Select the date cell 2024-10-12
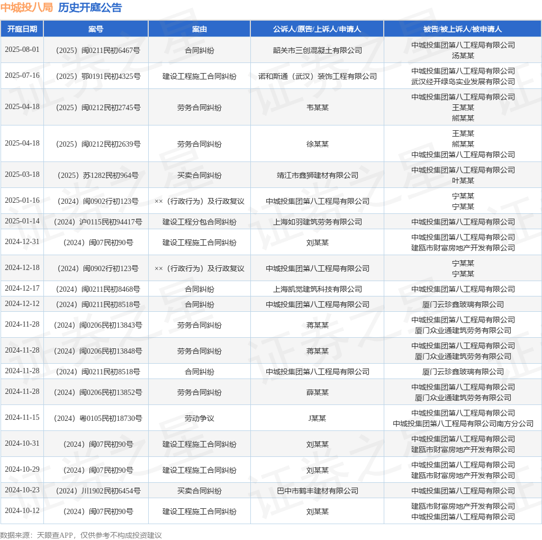 click(22, 510)
